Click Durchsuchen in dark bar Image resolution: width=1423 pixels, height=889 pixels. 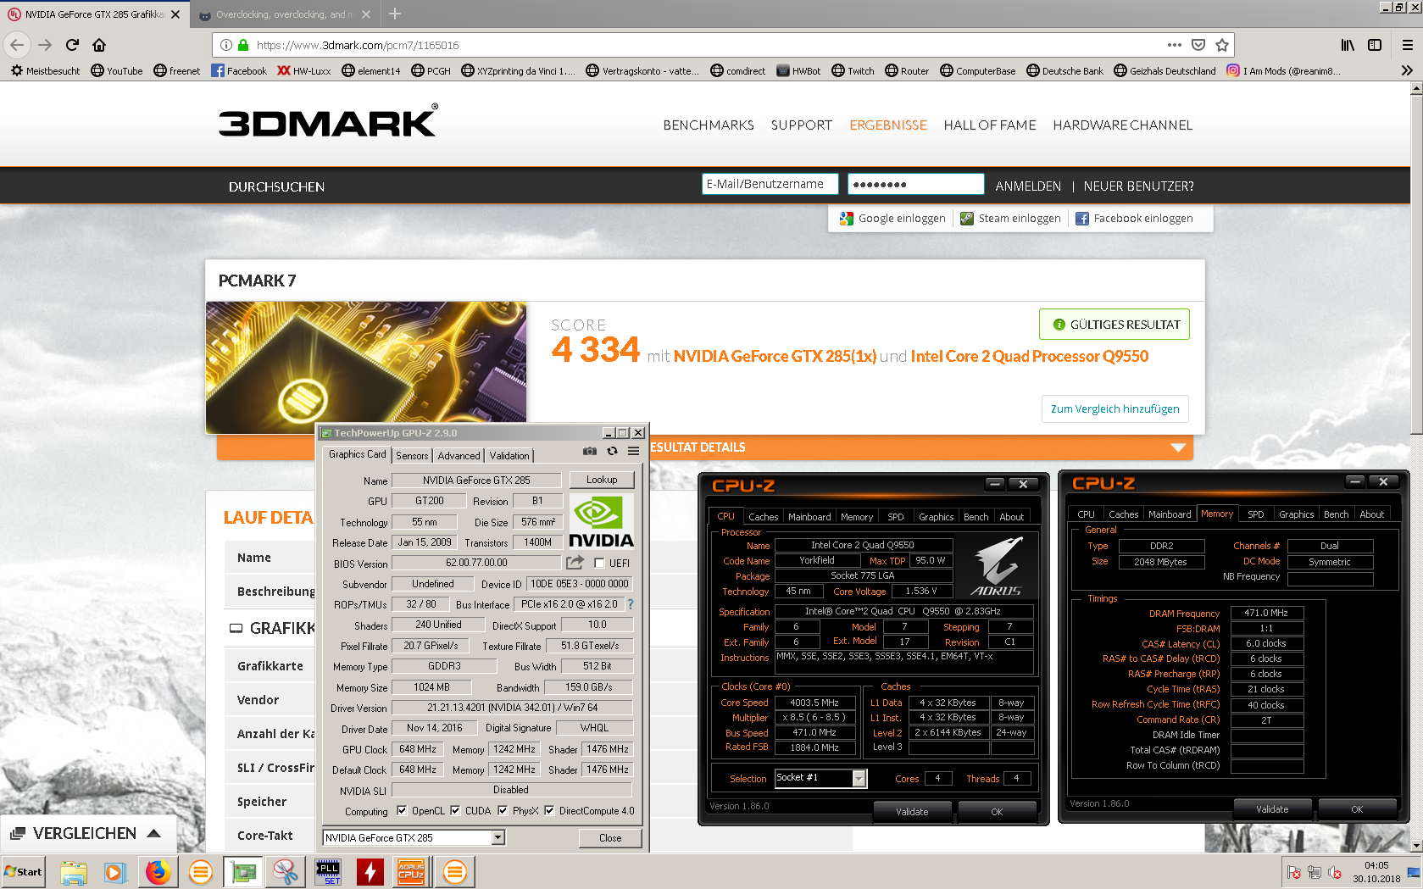[276, 186]
